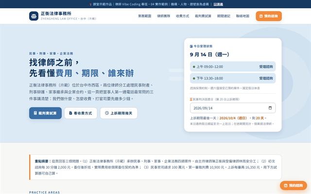This screenshot has width=311, height=194.
Task: Click the 'PRACTICE AREAS' section label
Action: tap(44, 192)
